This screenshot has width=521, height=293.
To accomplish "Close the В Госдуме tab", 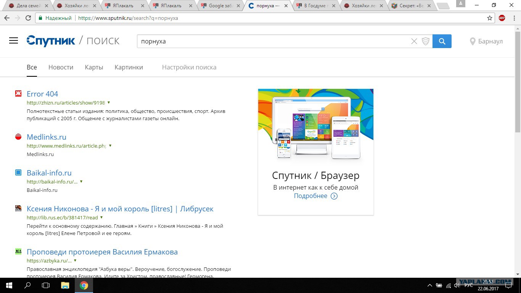I will coord(333,6).
